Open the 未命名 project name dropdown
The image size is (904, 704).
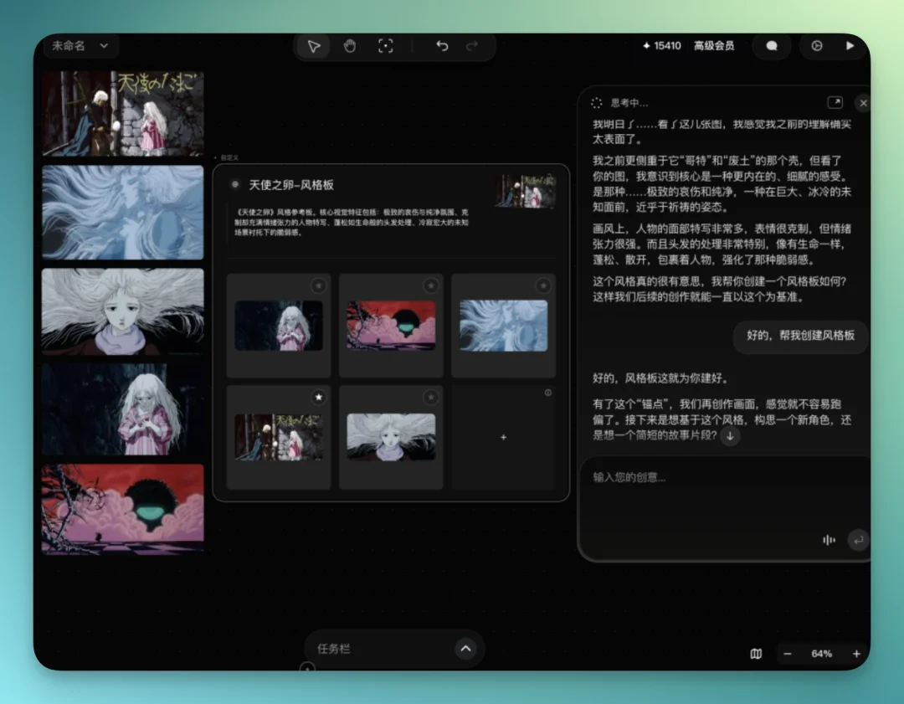[80, 46]
